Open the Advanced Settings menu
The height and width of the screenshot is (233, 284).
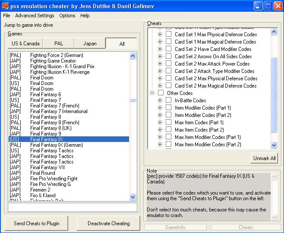(35, 16)
